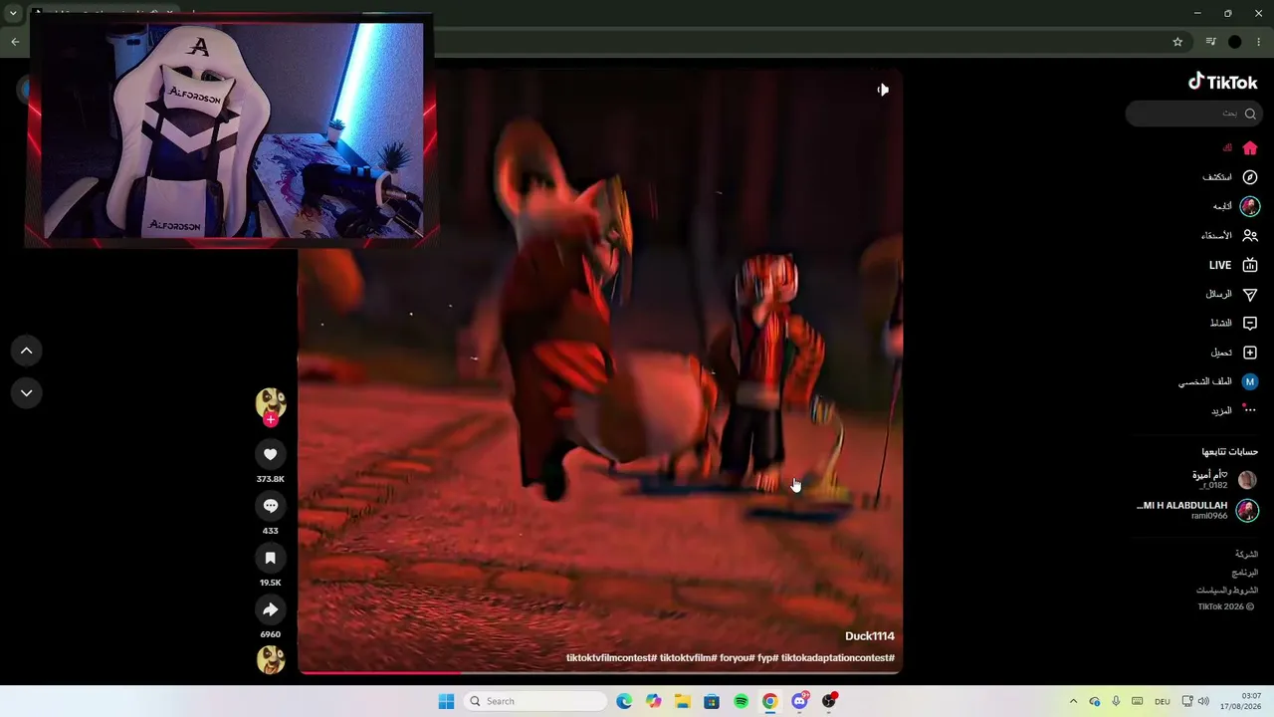Open Duck1114 creator name on video
Screen dimensions: 1274x717
pyautogui.click(x=870, y=636)
